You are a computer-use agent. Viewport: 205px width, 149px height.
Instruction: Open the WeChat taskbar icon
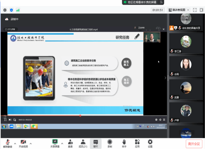click(x=34, y=126)
